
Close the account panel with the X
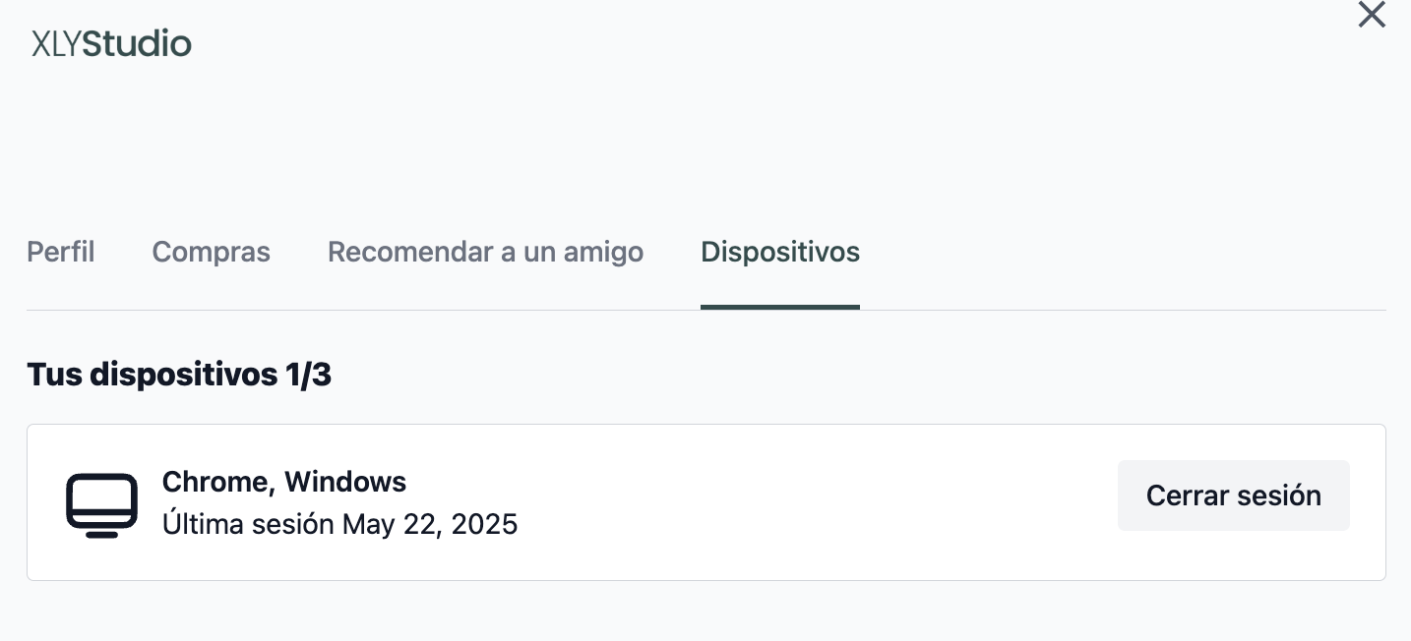[x=1371, y=15]
